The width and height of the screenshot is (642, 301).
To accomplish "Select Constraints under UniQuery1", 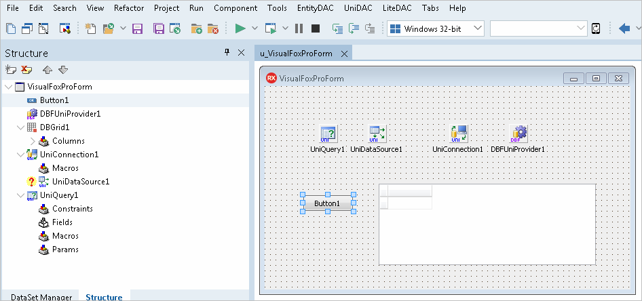I will coord(73,209).
